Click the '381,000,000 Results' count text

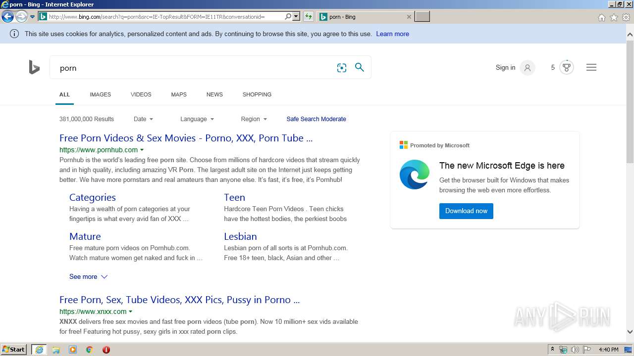tap(87, 119)
